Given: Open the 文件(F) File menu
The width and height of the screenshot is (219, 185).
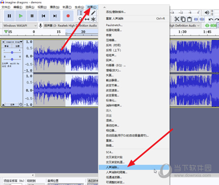Looking at the screenshot, I should [6, 7].
